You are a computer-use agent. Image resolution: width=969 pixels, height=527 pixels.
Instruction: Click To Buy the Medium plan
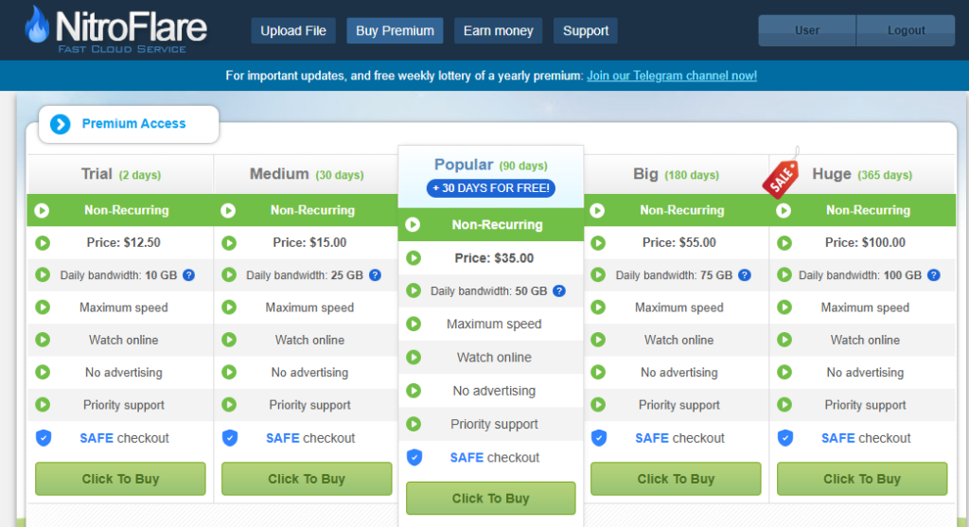coord(307,479)
